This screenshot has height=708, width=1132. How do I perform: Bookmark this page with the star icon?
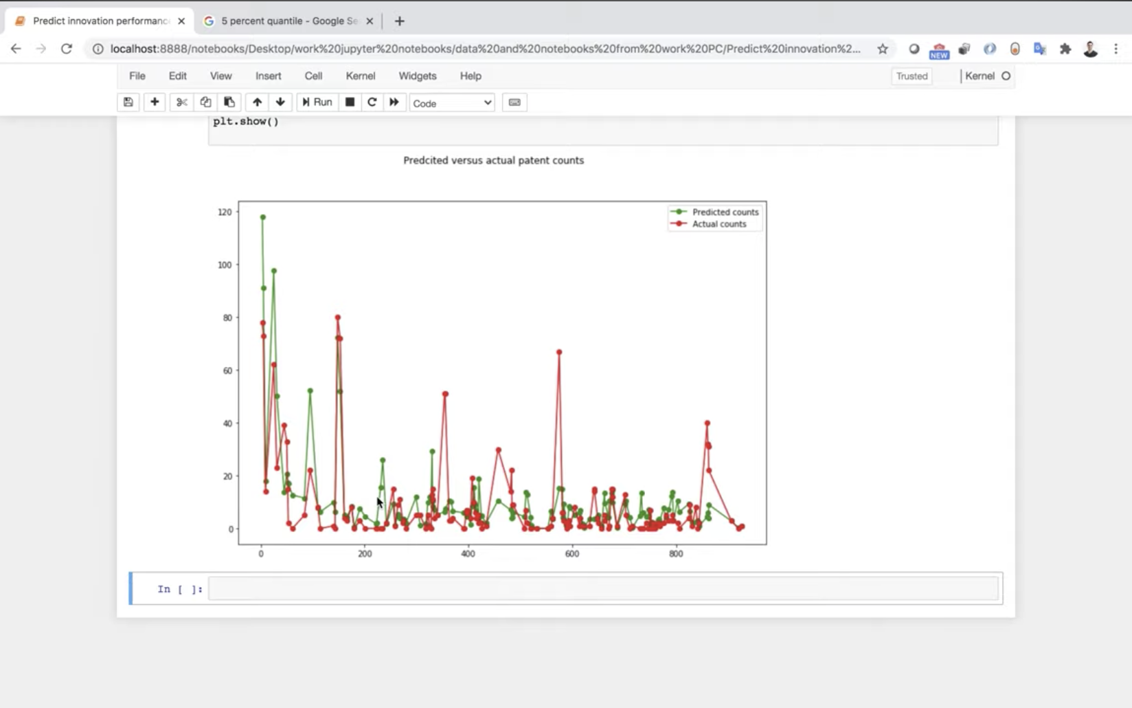pos(883,49)
